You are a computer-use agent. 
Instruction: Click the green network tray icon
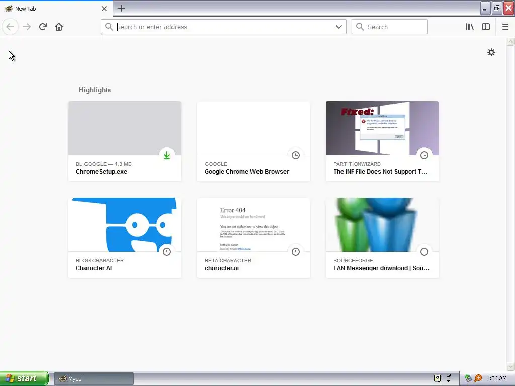point(469,379)
